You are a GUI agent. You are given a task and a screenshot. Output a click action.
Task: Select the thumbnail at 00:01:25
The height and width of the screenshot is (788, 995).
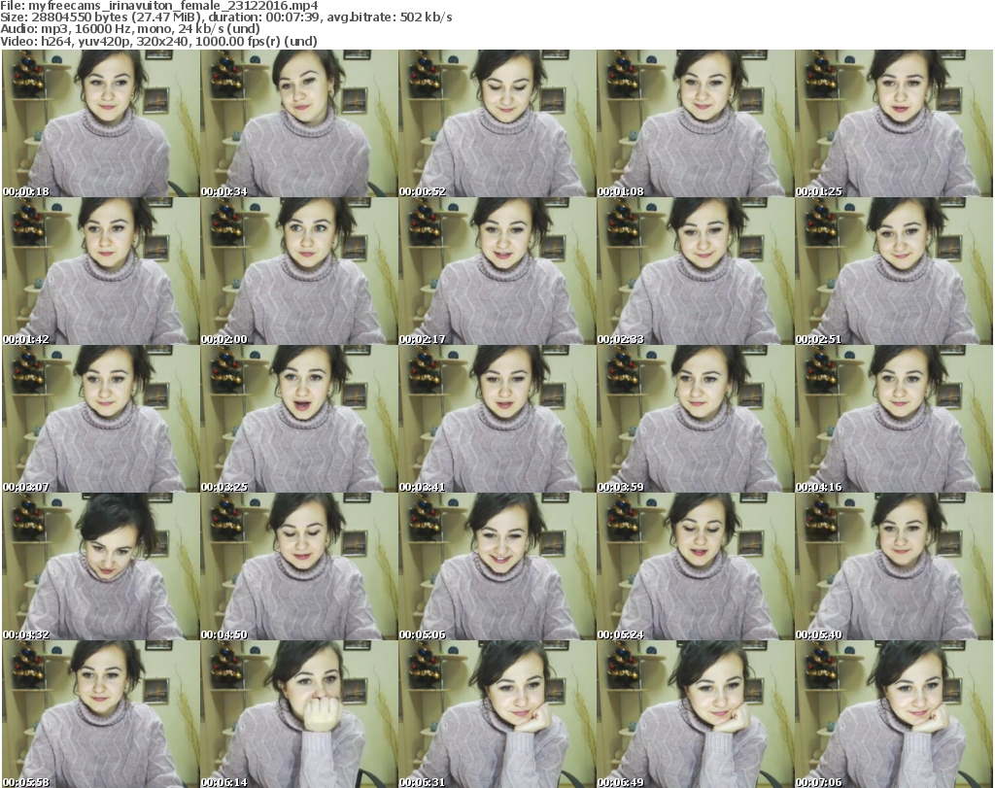[893, 123]
